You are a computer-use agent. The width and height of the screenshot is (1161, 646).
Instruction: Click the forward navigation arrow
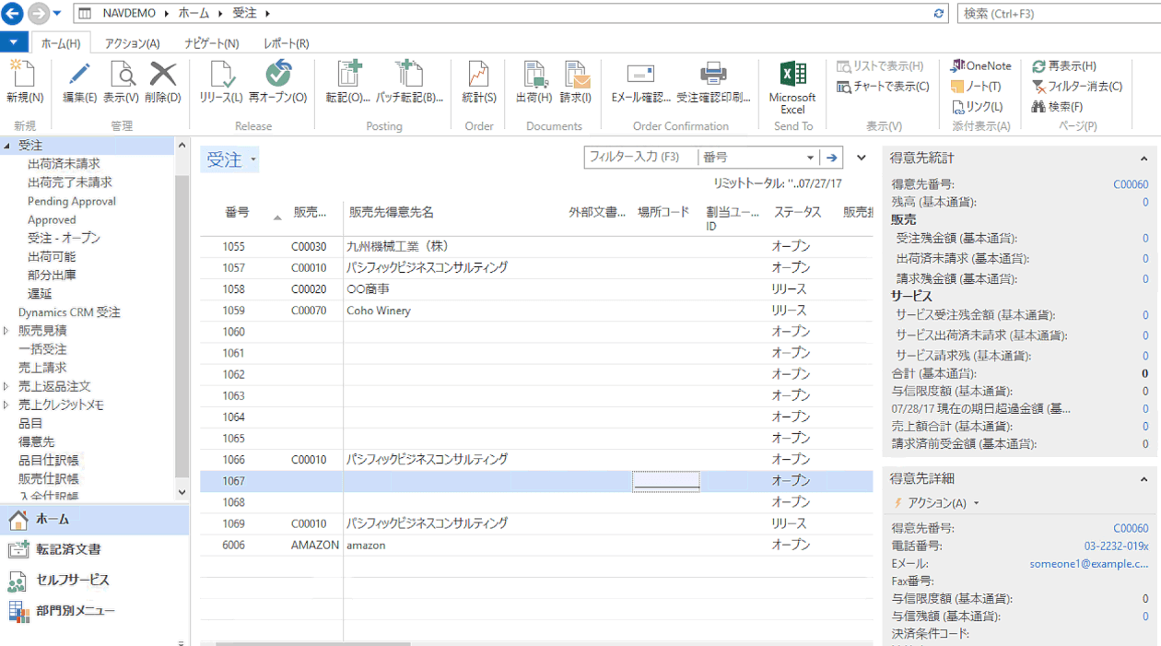click(x=38, y=14)
